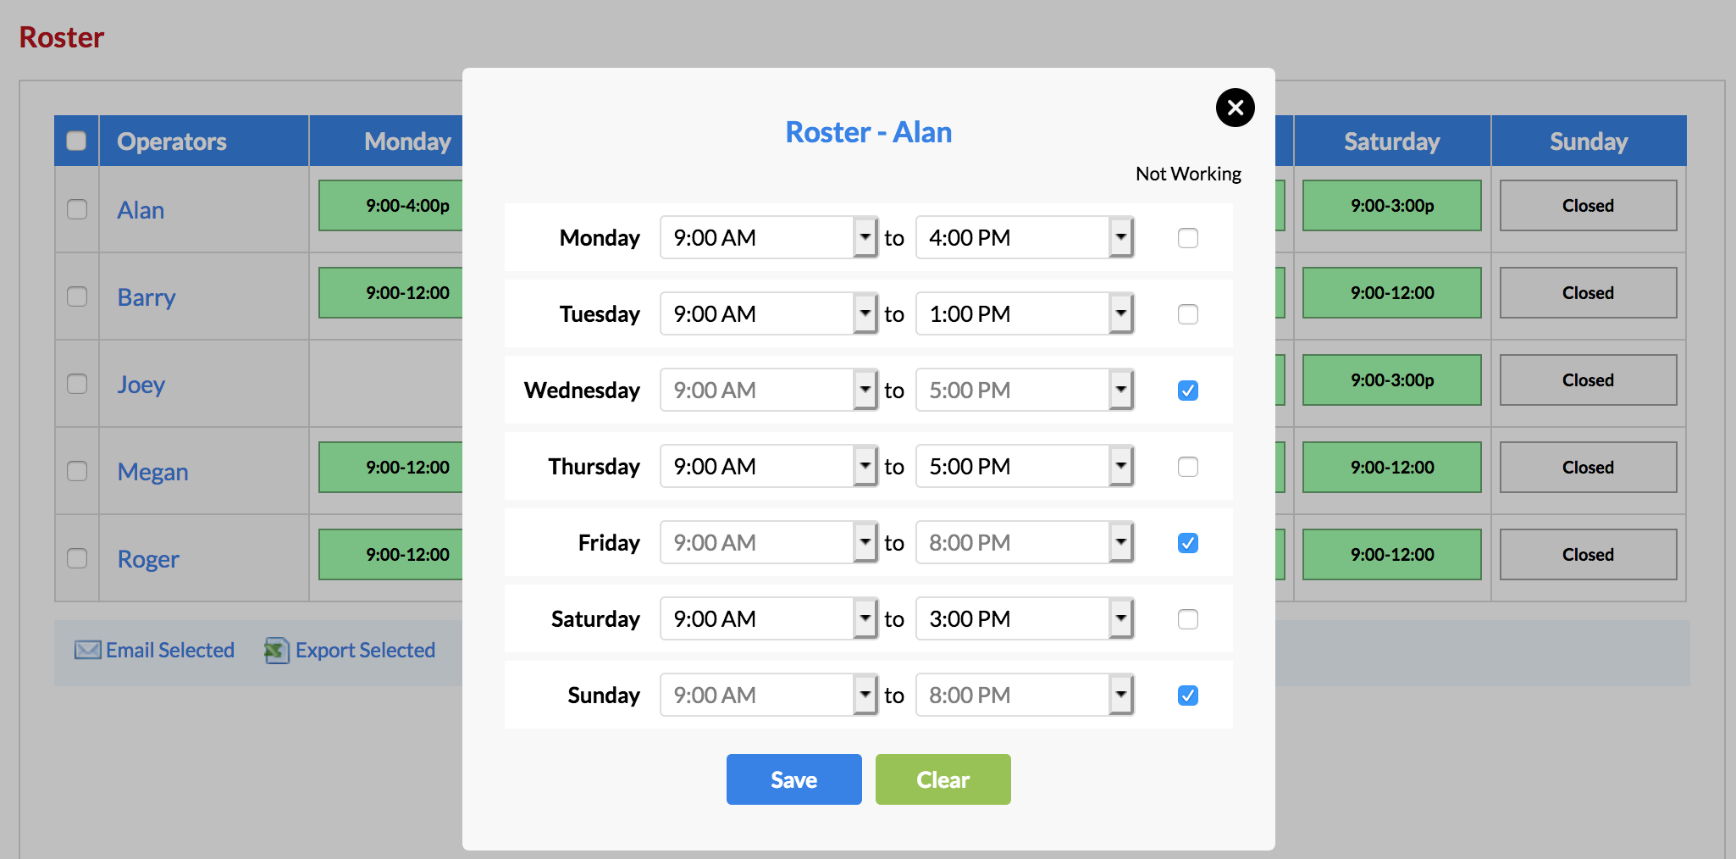The image size is (1736, 859).
Task: Uncheck Sunday Not Working checkbox
Action: click(1188, 696)
